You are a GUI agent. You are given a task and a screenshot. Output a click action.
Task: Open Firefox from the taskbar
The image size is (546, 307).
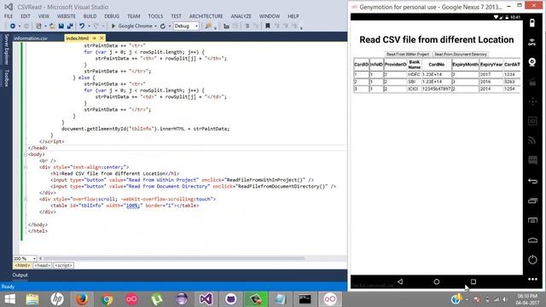click(82, 299)
